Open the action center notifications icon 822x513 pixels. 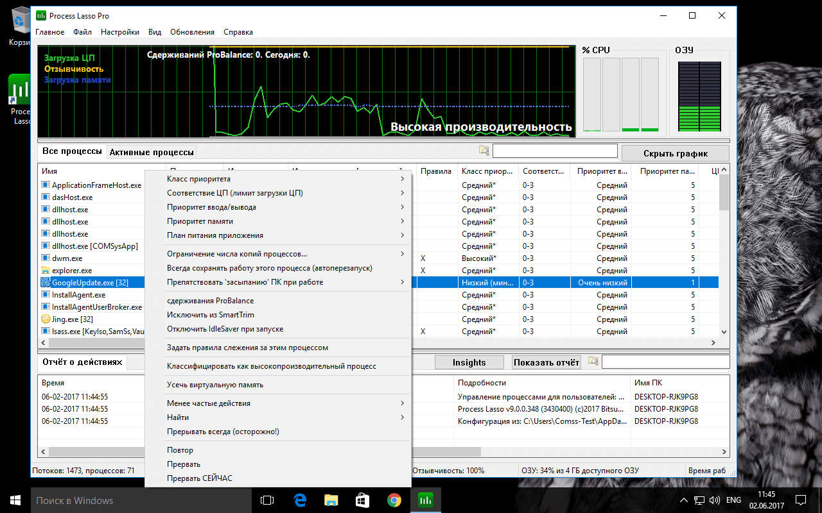tap(801, 500)
